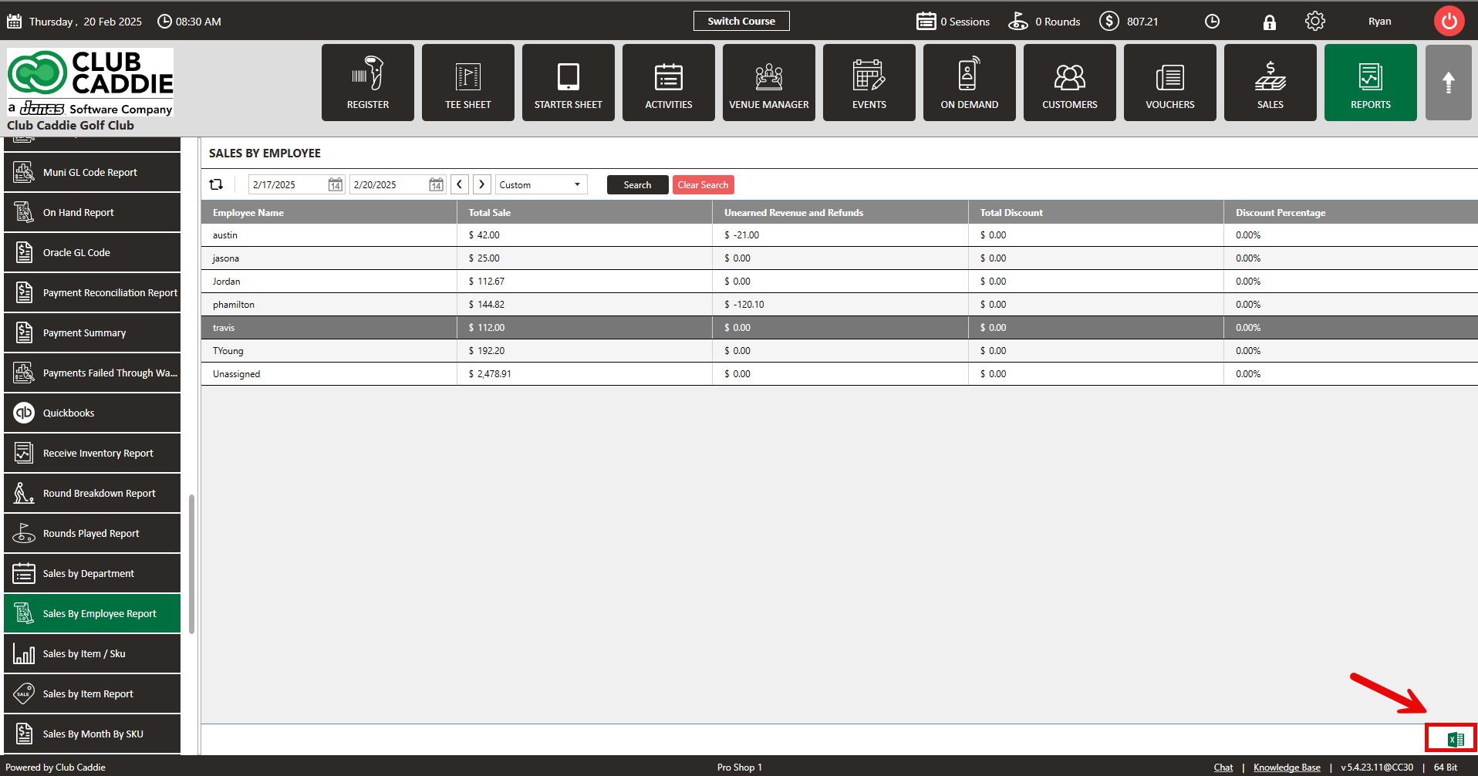This screenshot has width=1478, height=776.
Task: Open end date calendar picker
Action: pos(437,184)
